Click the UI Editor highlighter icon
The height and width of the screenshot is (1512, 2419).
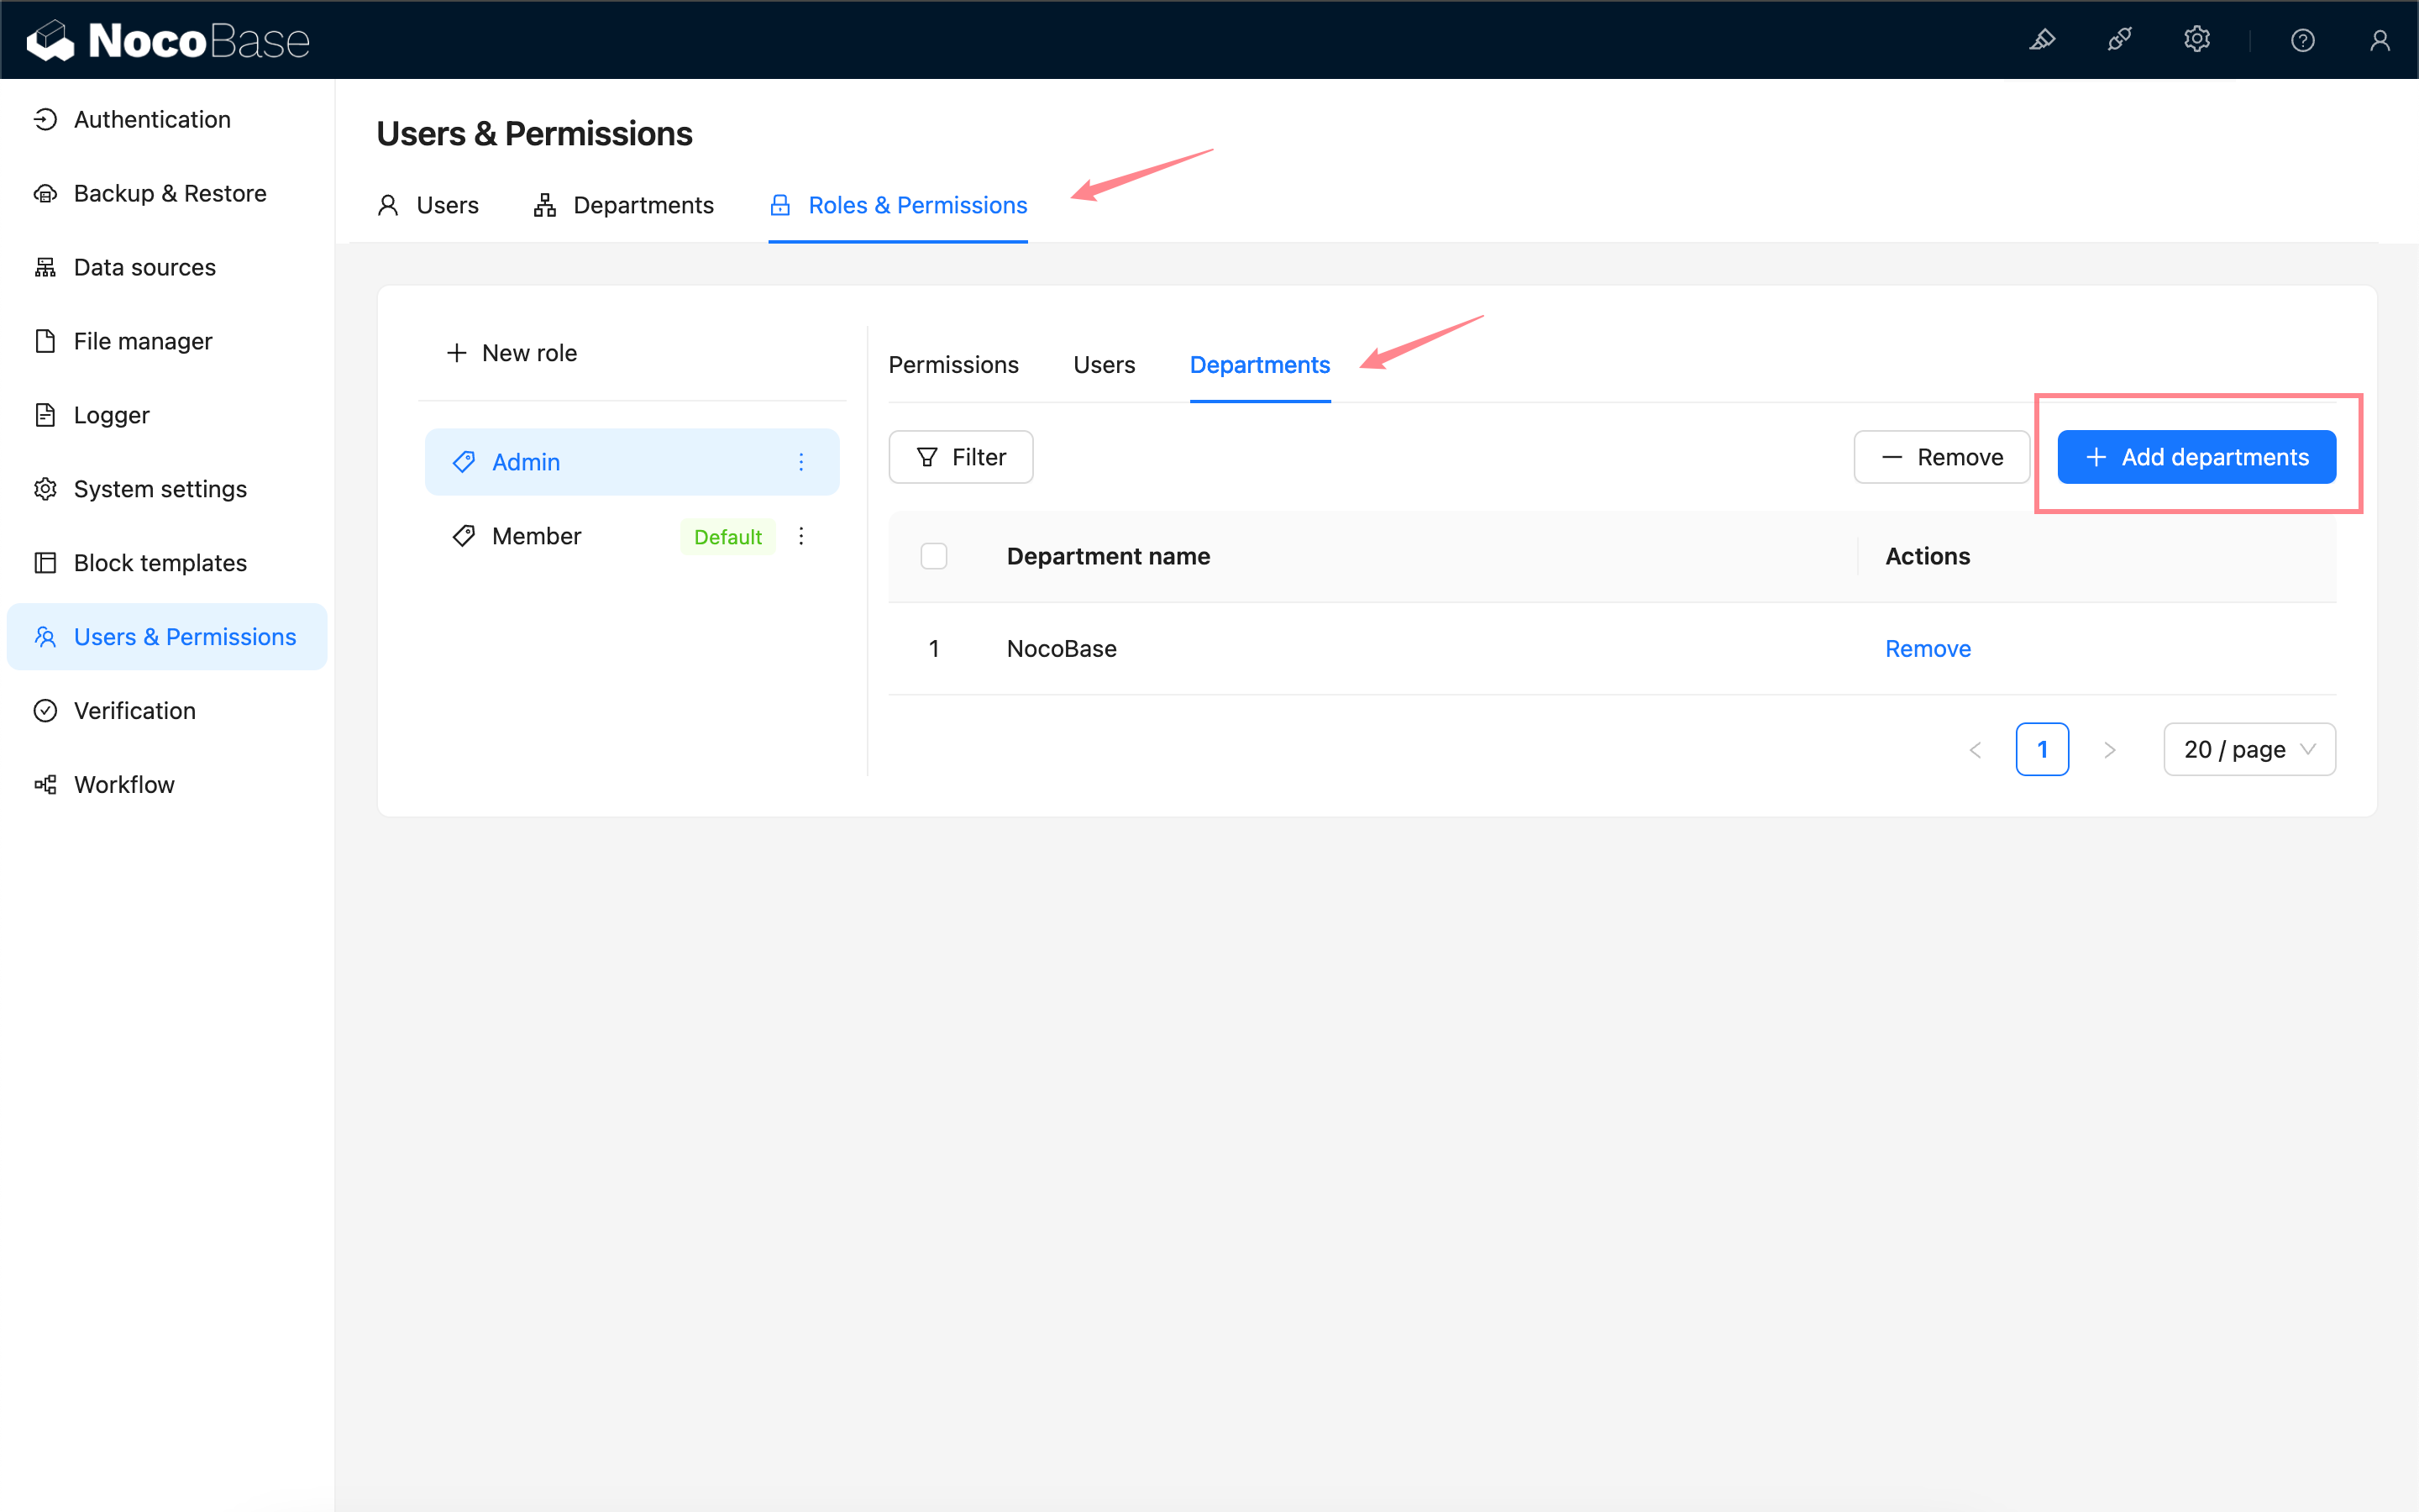coord(2042,40)
